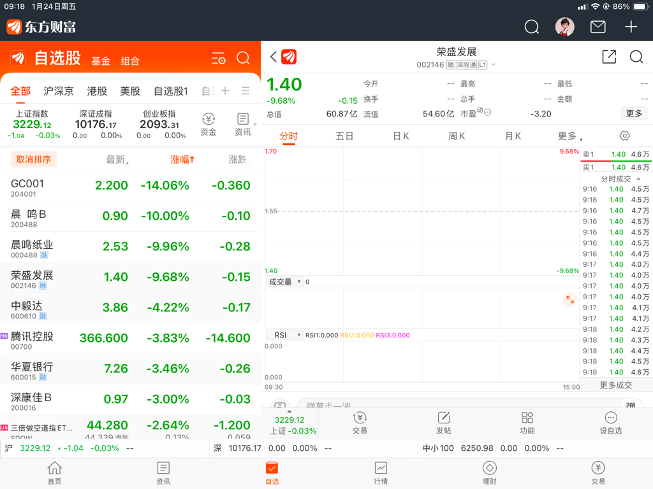This screenshot has height=489, width=653.
Task: Tap the barrage comment input field
Action: point(458,404)
